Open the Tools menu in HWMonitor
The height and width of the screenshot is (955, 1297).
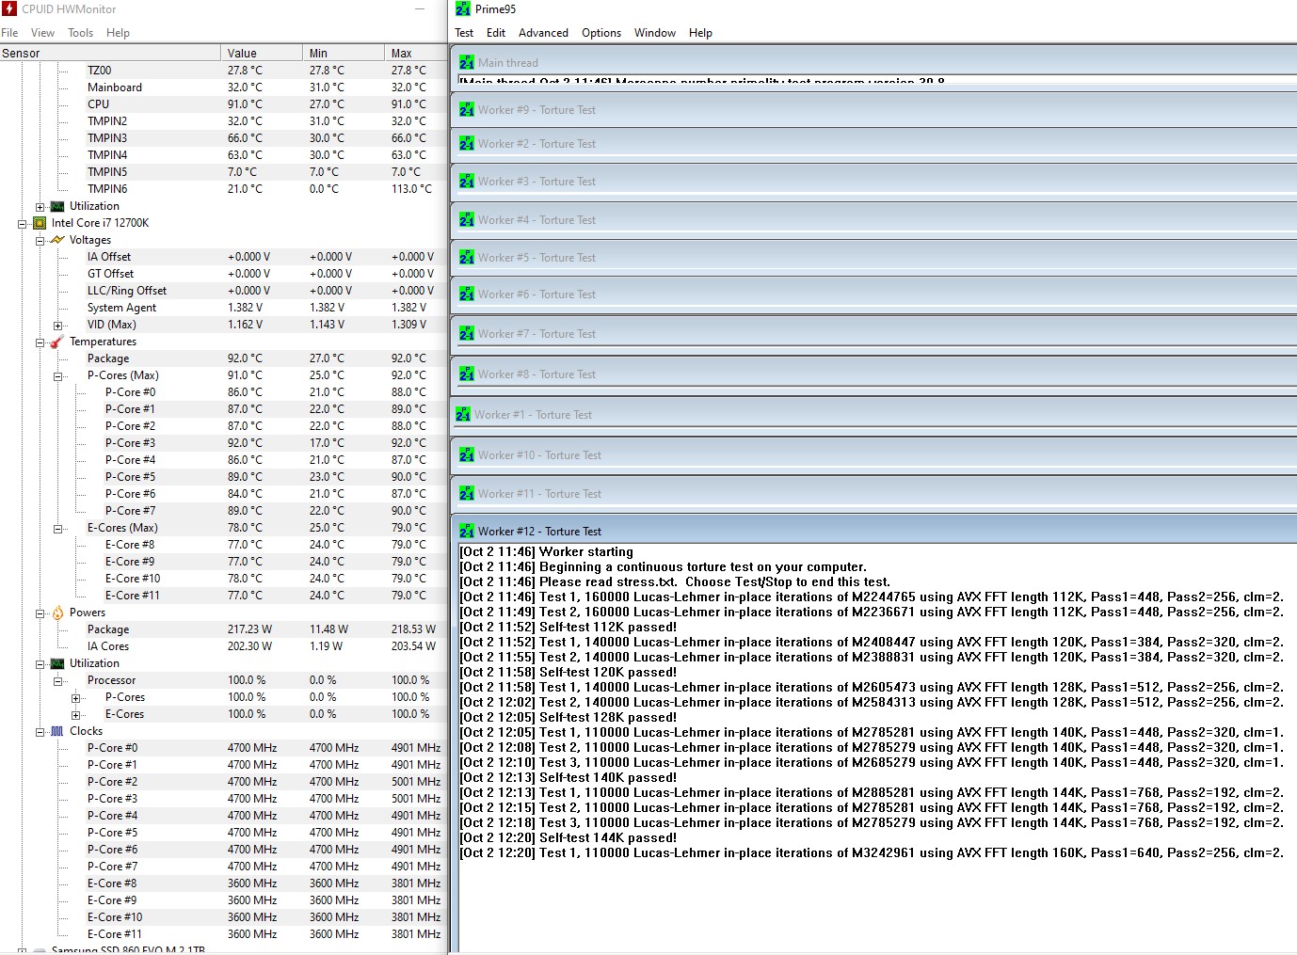81,33
